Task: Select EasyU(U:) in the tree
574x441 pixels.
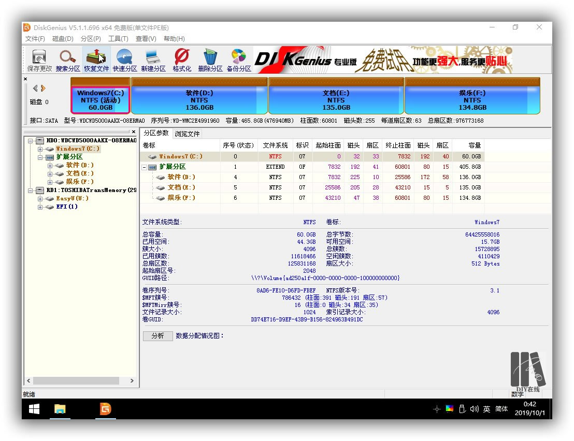Action: tap(72, 199)
